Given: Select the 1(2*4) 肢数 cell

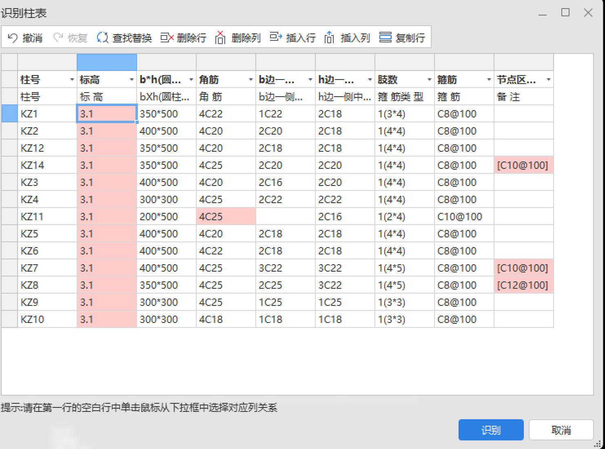Looking at the screenshot, I should pyautogui.click(x=405, y=217).
